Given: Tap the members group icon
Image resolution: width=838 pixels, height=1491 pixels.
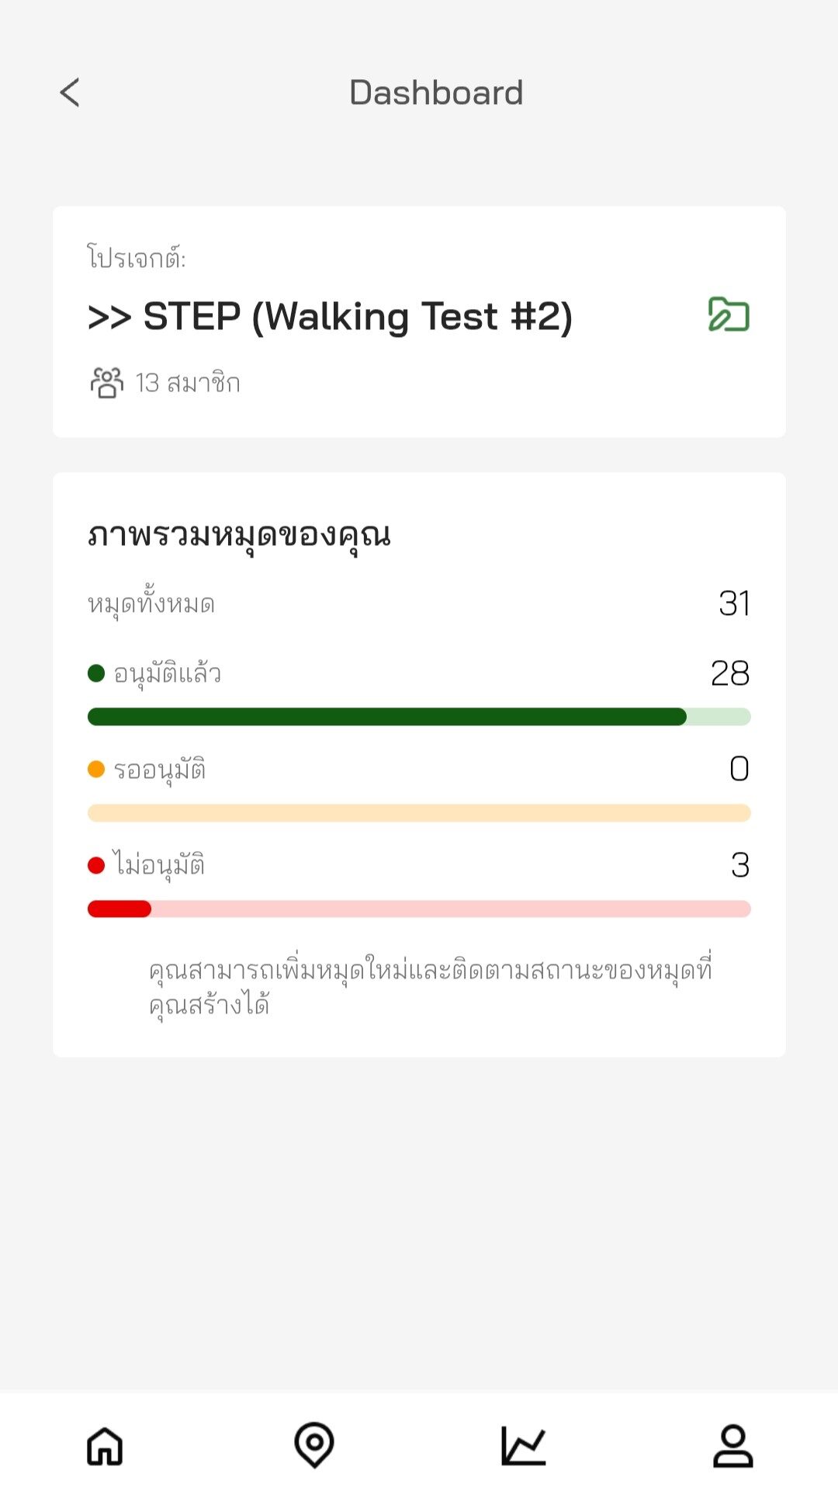Looking at the screenshot, I should click(x=107, y=383).
